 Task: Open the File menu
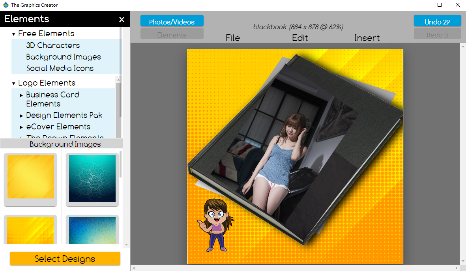click(x=233, y=38)
